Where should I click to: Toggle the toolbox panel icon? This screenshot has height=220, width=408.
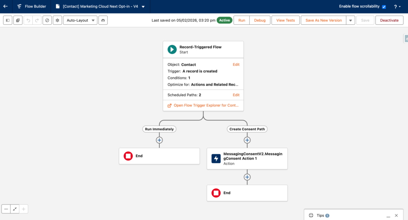[x=8, y=20]
